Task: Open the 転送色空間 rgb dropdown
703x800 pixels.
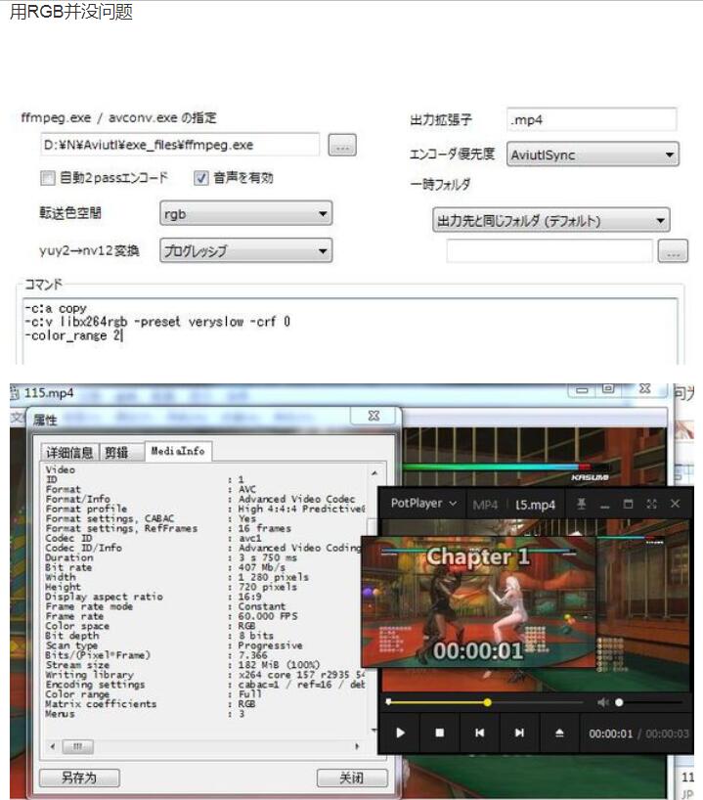Action: pyautogui.click(x=245, y=214)
